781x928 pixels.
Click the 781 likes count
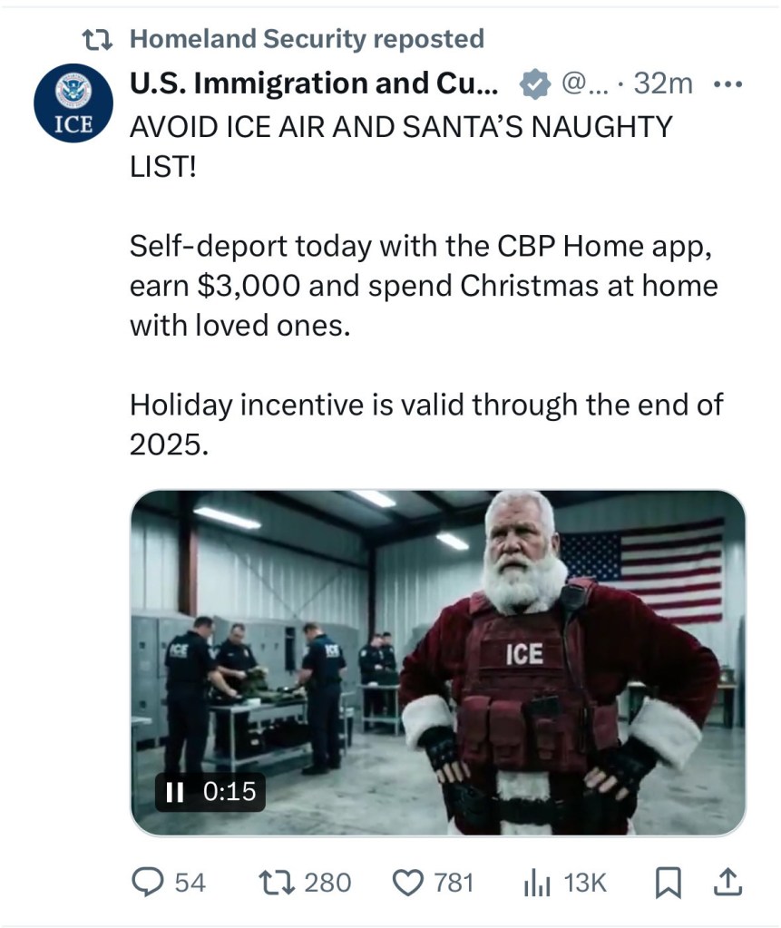(x=454, y=882)
